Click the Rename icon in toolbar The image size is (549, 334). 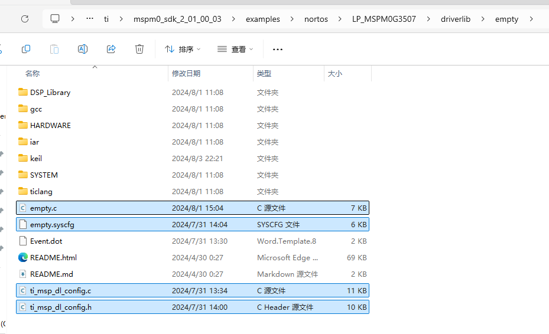(x=83, y=49)
